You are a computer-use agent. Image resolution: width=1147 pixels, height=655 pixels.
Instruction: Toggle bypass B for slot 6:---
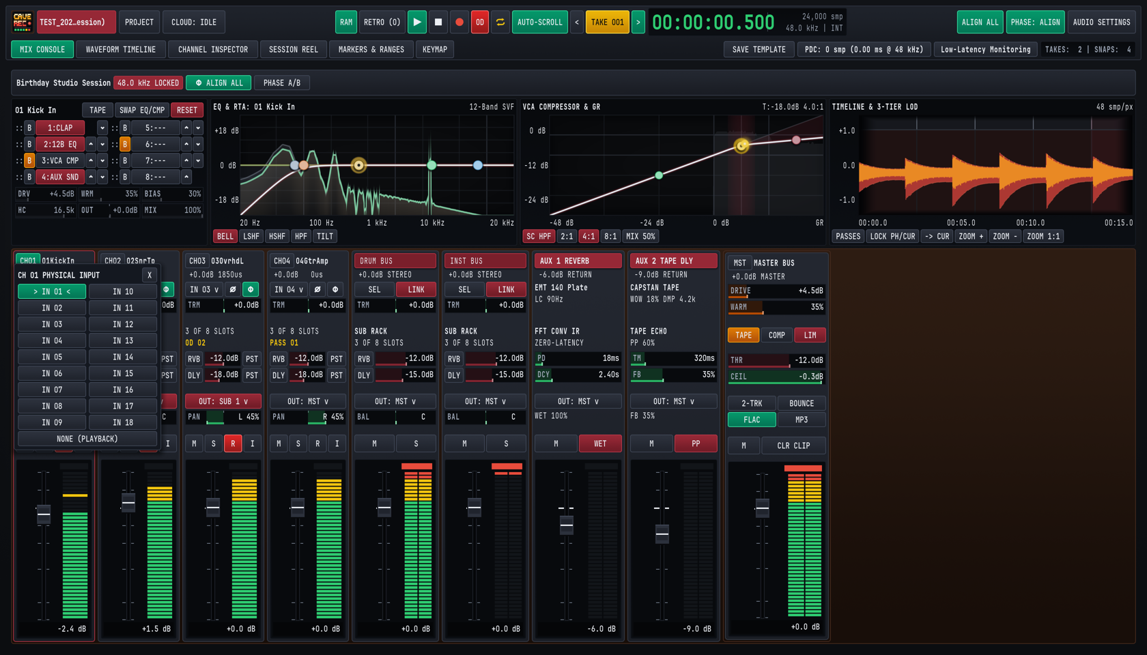pyautogui.click(x=125, y=144)
